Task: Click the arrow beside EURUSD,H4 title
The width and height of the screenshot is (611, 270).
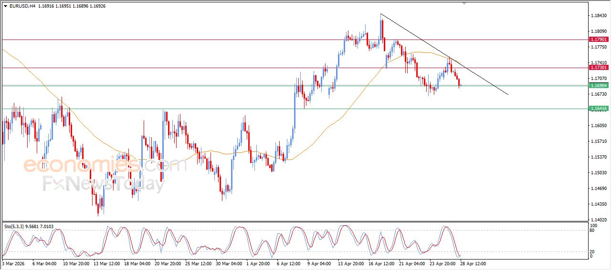Action: (x=6, y=6)
